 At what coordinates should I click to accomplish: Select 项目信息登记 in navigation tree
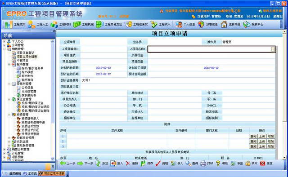click(26, 53)
